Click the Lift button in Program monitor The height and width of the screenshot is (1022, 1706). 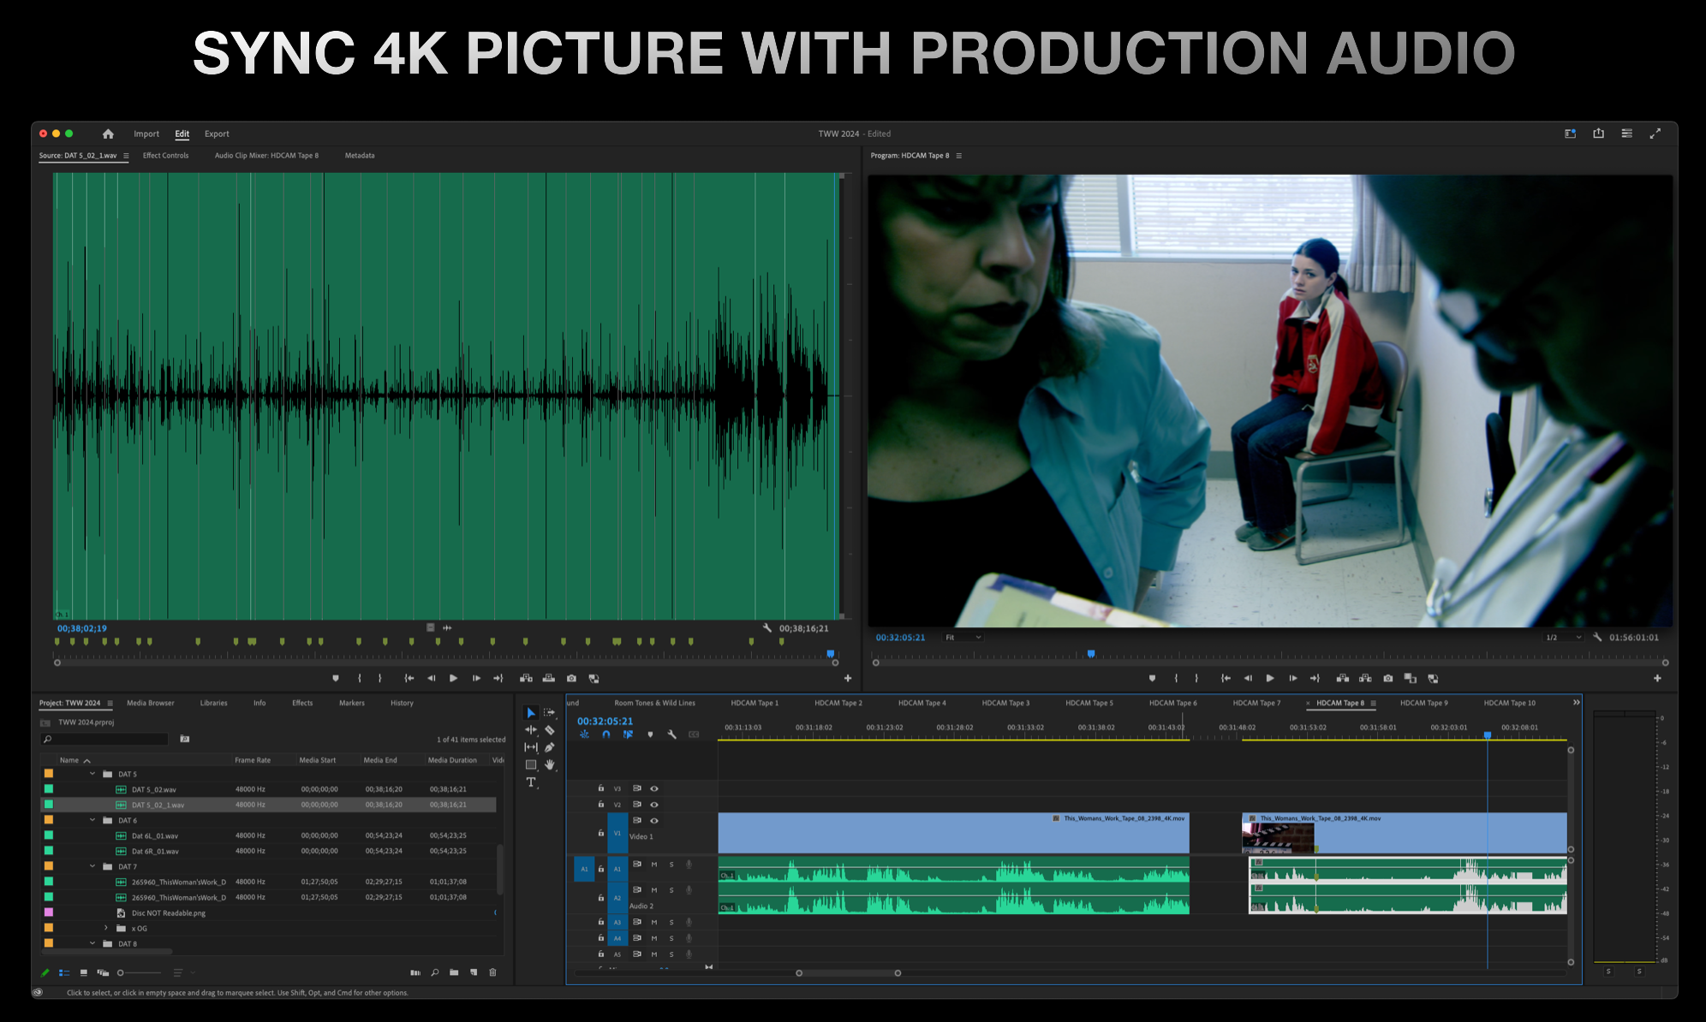pos(1343,678)
